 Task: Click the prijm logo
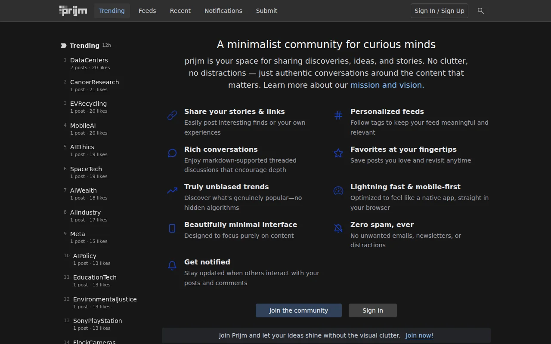[73, 10]
